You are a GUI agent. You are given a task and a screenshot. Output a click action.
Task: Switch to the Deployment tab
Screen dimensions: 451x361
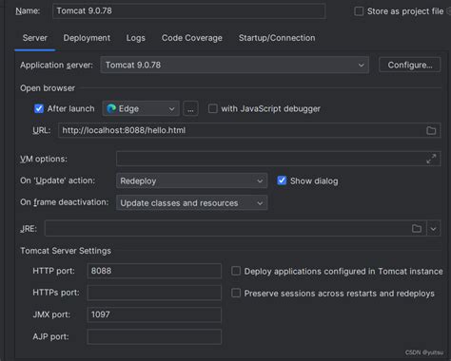point(87,38)
